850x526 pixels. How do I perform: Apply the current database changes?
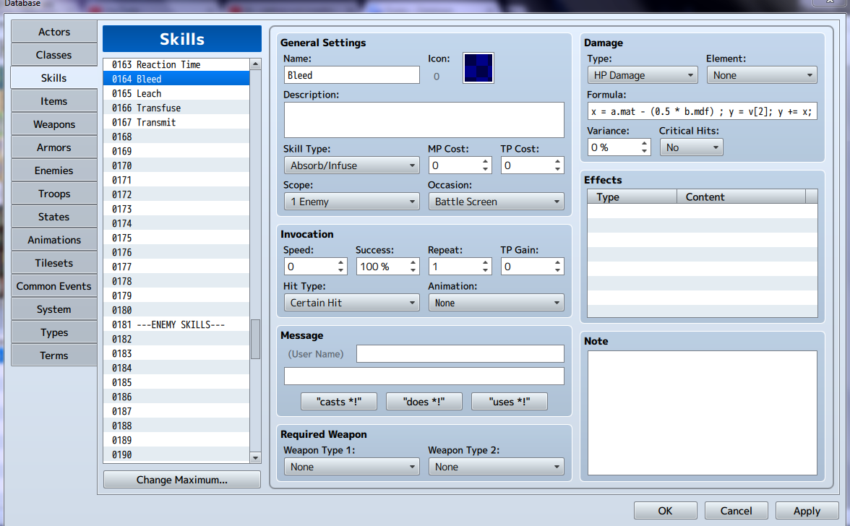(x=807, y=510)
